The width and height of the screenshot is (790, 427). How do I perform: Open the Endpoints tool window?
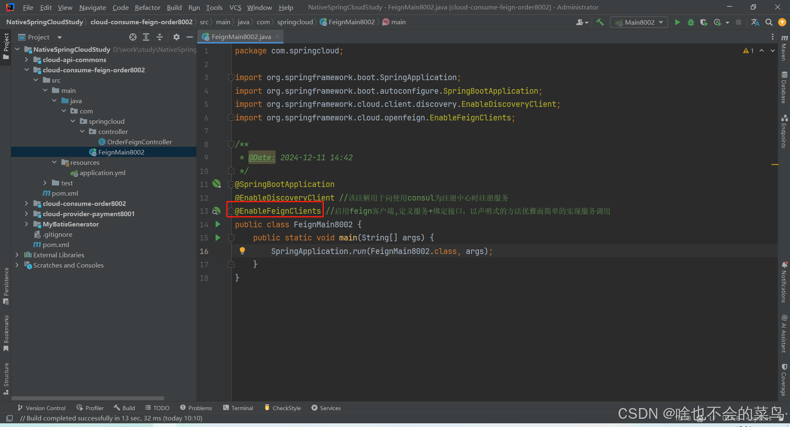click(784, 125)
